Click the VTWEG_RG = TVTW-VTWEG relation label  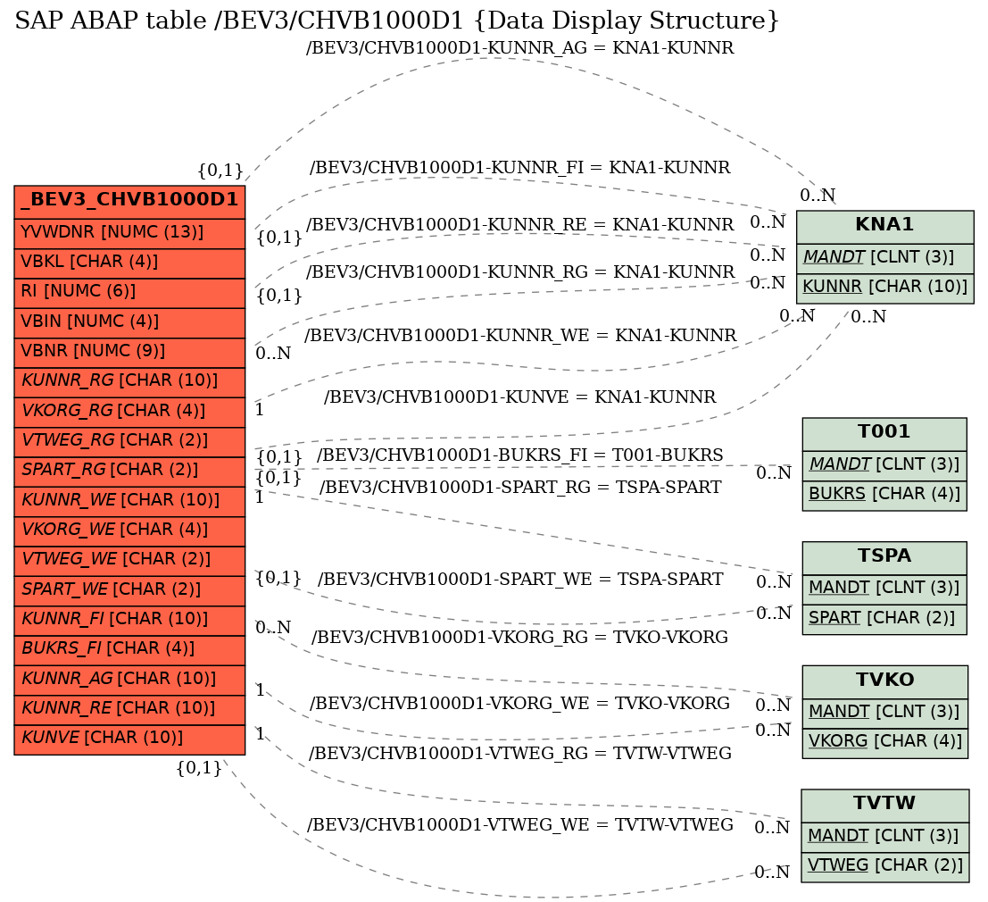[x=519, y=753]
